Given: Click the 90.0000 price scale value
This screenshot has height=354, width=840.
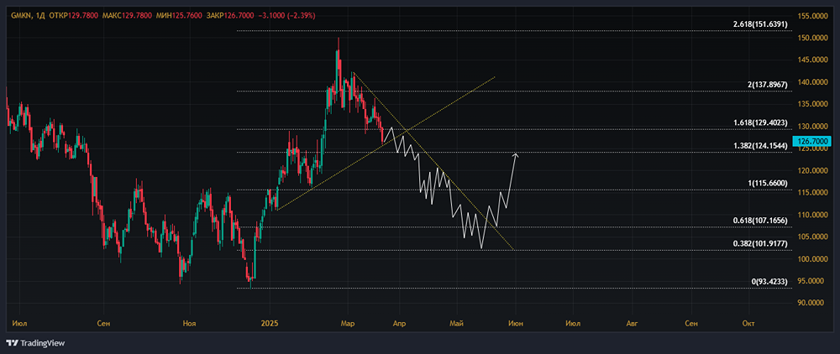Looking at the screenshot, I should coord(813,303).
